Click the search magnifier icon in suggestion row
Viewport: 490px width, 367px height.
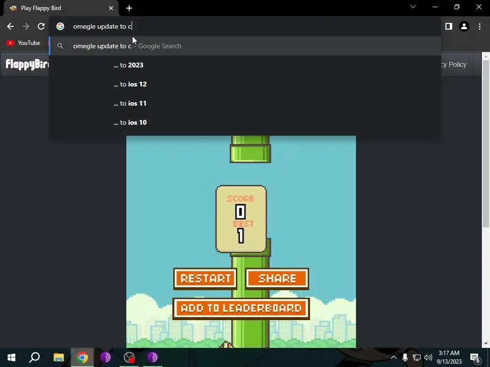click(60, 46)
